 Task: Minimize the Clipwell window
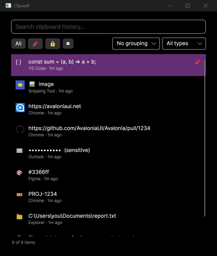point(170,6)
